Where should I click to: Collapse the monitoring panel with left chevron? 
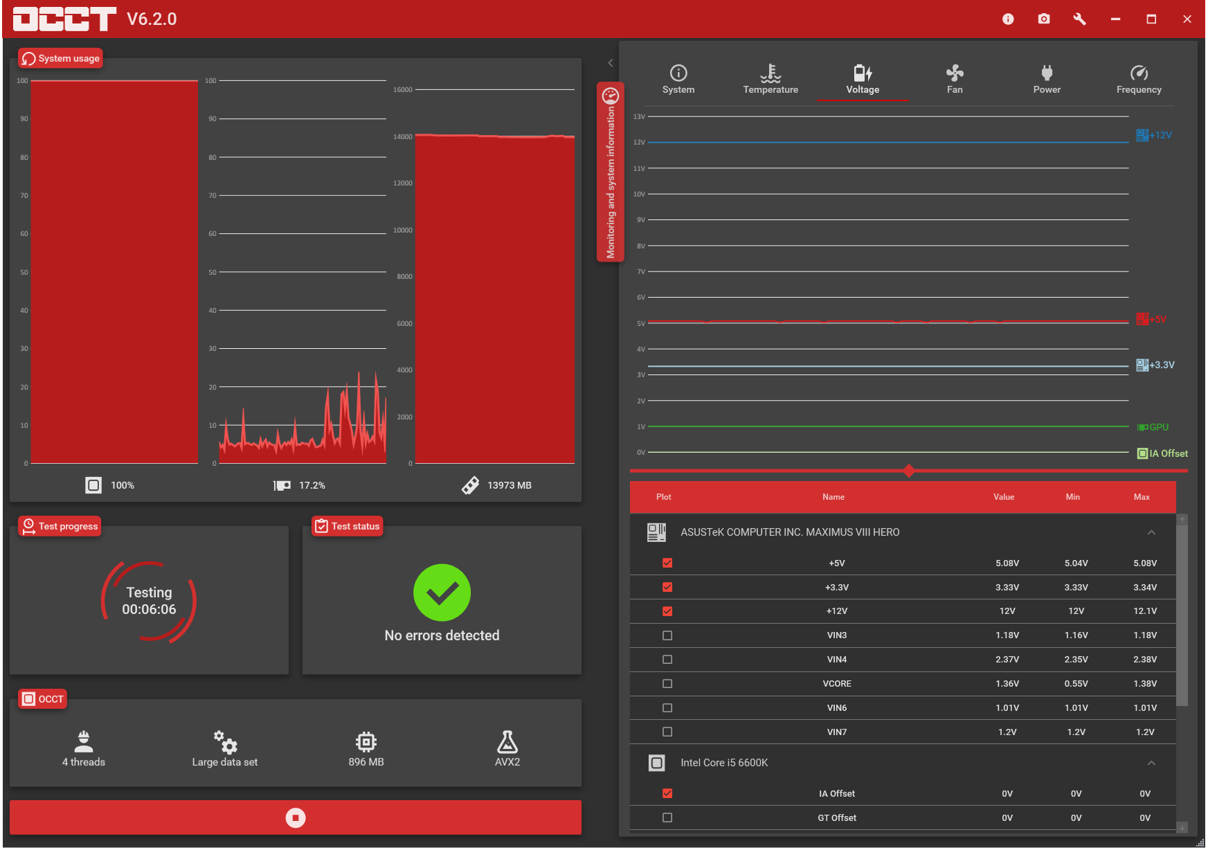610,63
